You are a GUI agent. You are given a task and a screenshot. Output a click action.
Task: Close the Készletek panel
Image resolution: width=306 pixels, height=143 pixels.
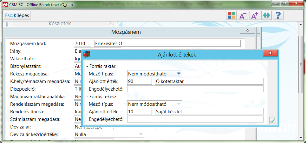pos(110,23)
